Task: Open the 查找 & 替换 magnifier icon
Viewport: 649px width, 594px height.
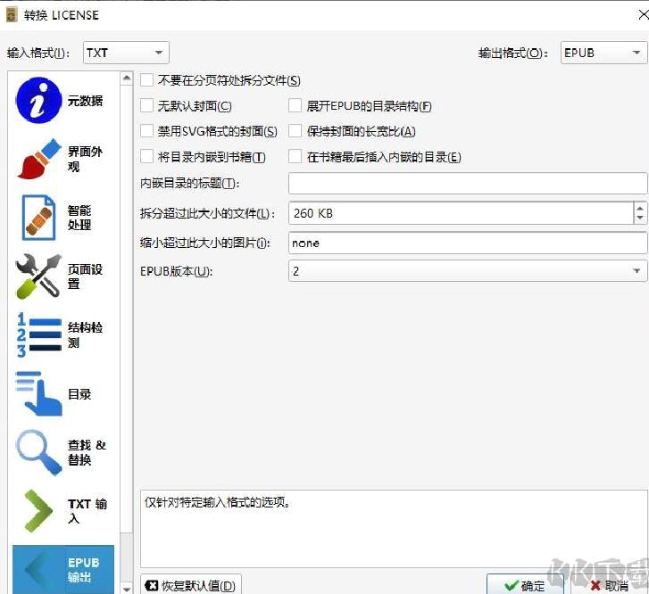Action: [39, 452]
